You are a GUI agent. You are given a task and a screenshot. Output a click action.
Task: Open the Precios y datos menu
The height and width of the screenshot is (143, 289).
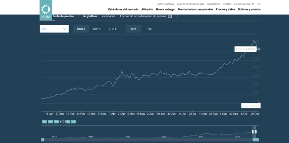[x=225, y=9]
